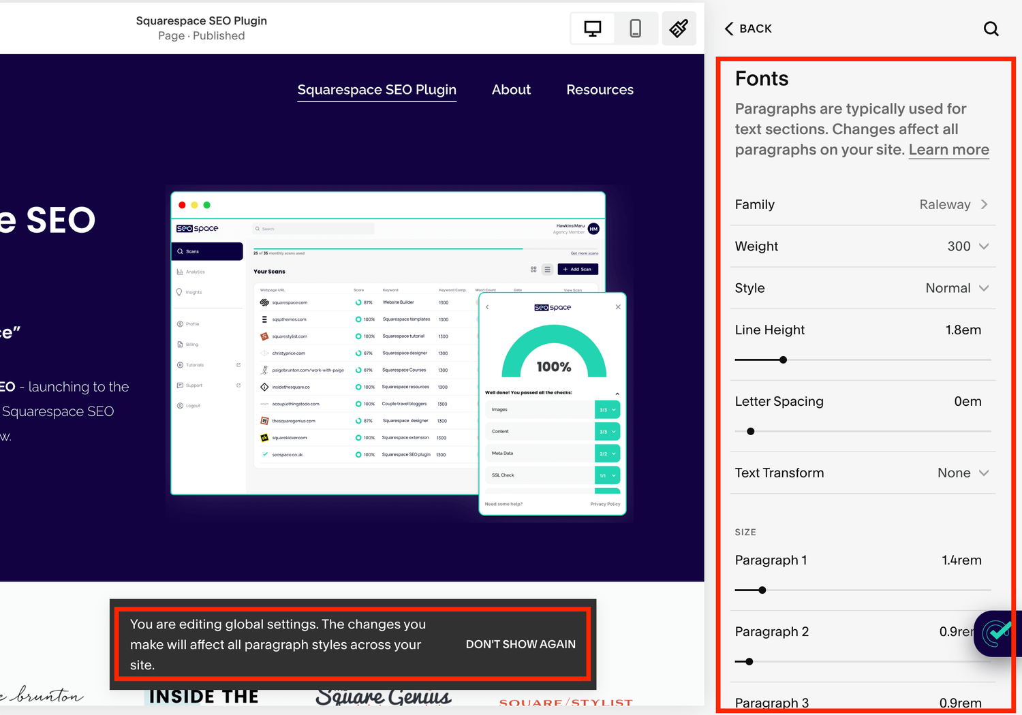Click DON'T SHOW AGAIN in the notice
This screenshot has width=1022, height=715.
point(521,643)
